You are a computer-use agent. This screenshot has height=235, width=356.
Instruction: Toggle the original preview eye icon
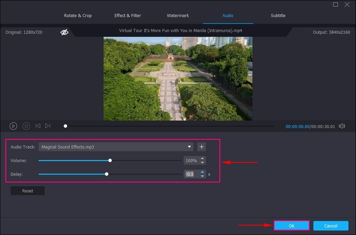point(65,32)
